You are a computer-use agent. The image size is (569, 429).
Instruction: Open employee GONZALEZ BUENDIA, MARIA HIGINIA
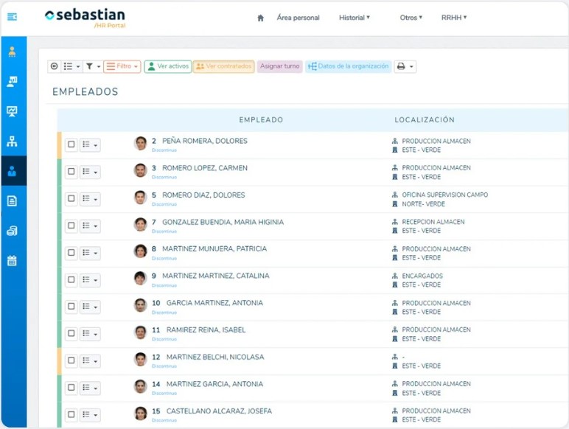[223, 222]
